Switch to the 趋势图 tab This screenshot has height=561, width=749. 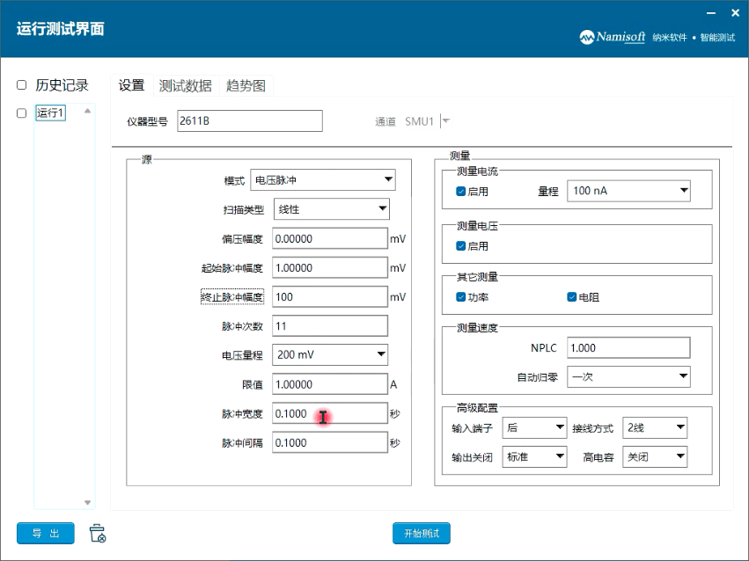246,85
